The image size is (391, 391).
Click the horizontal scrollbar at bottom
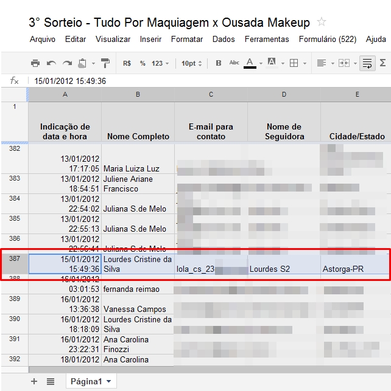click(210, 369)
